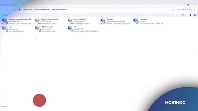Expand the address bar history dropdown
Image resolution: width=198 pixels, height=111 pixels.
[168, 10]
